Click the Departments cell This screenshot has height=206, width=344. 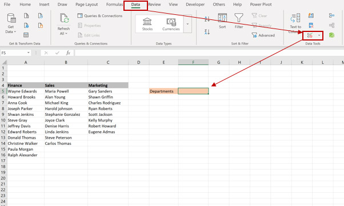coord(163,91)
